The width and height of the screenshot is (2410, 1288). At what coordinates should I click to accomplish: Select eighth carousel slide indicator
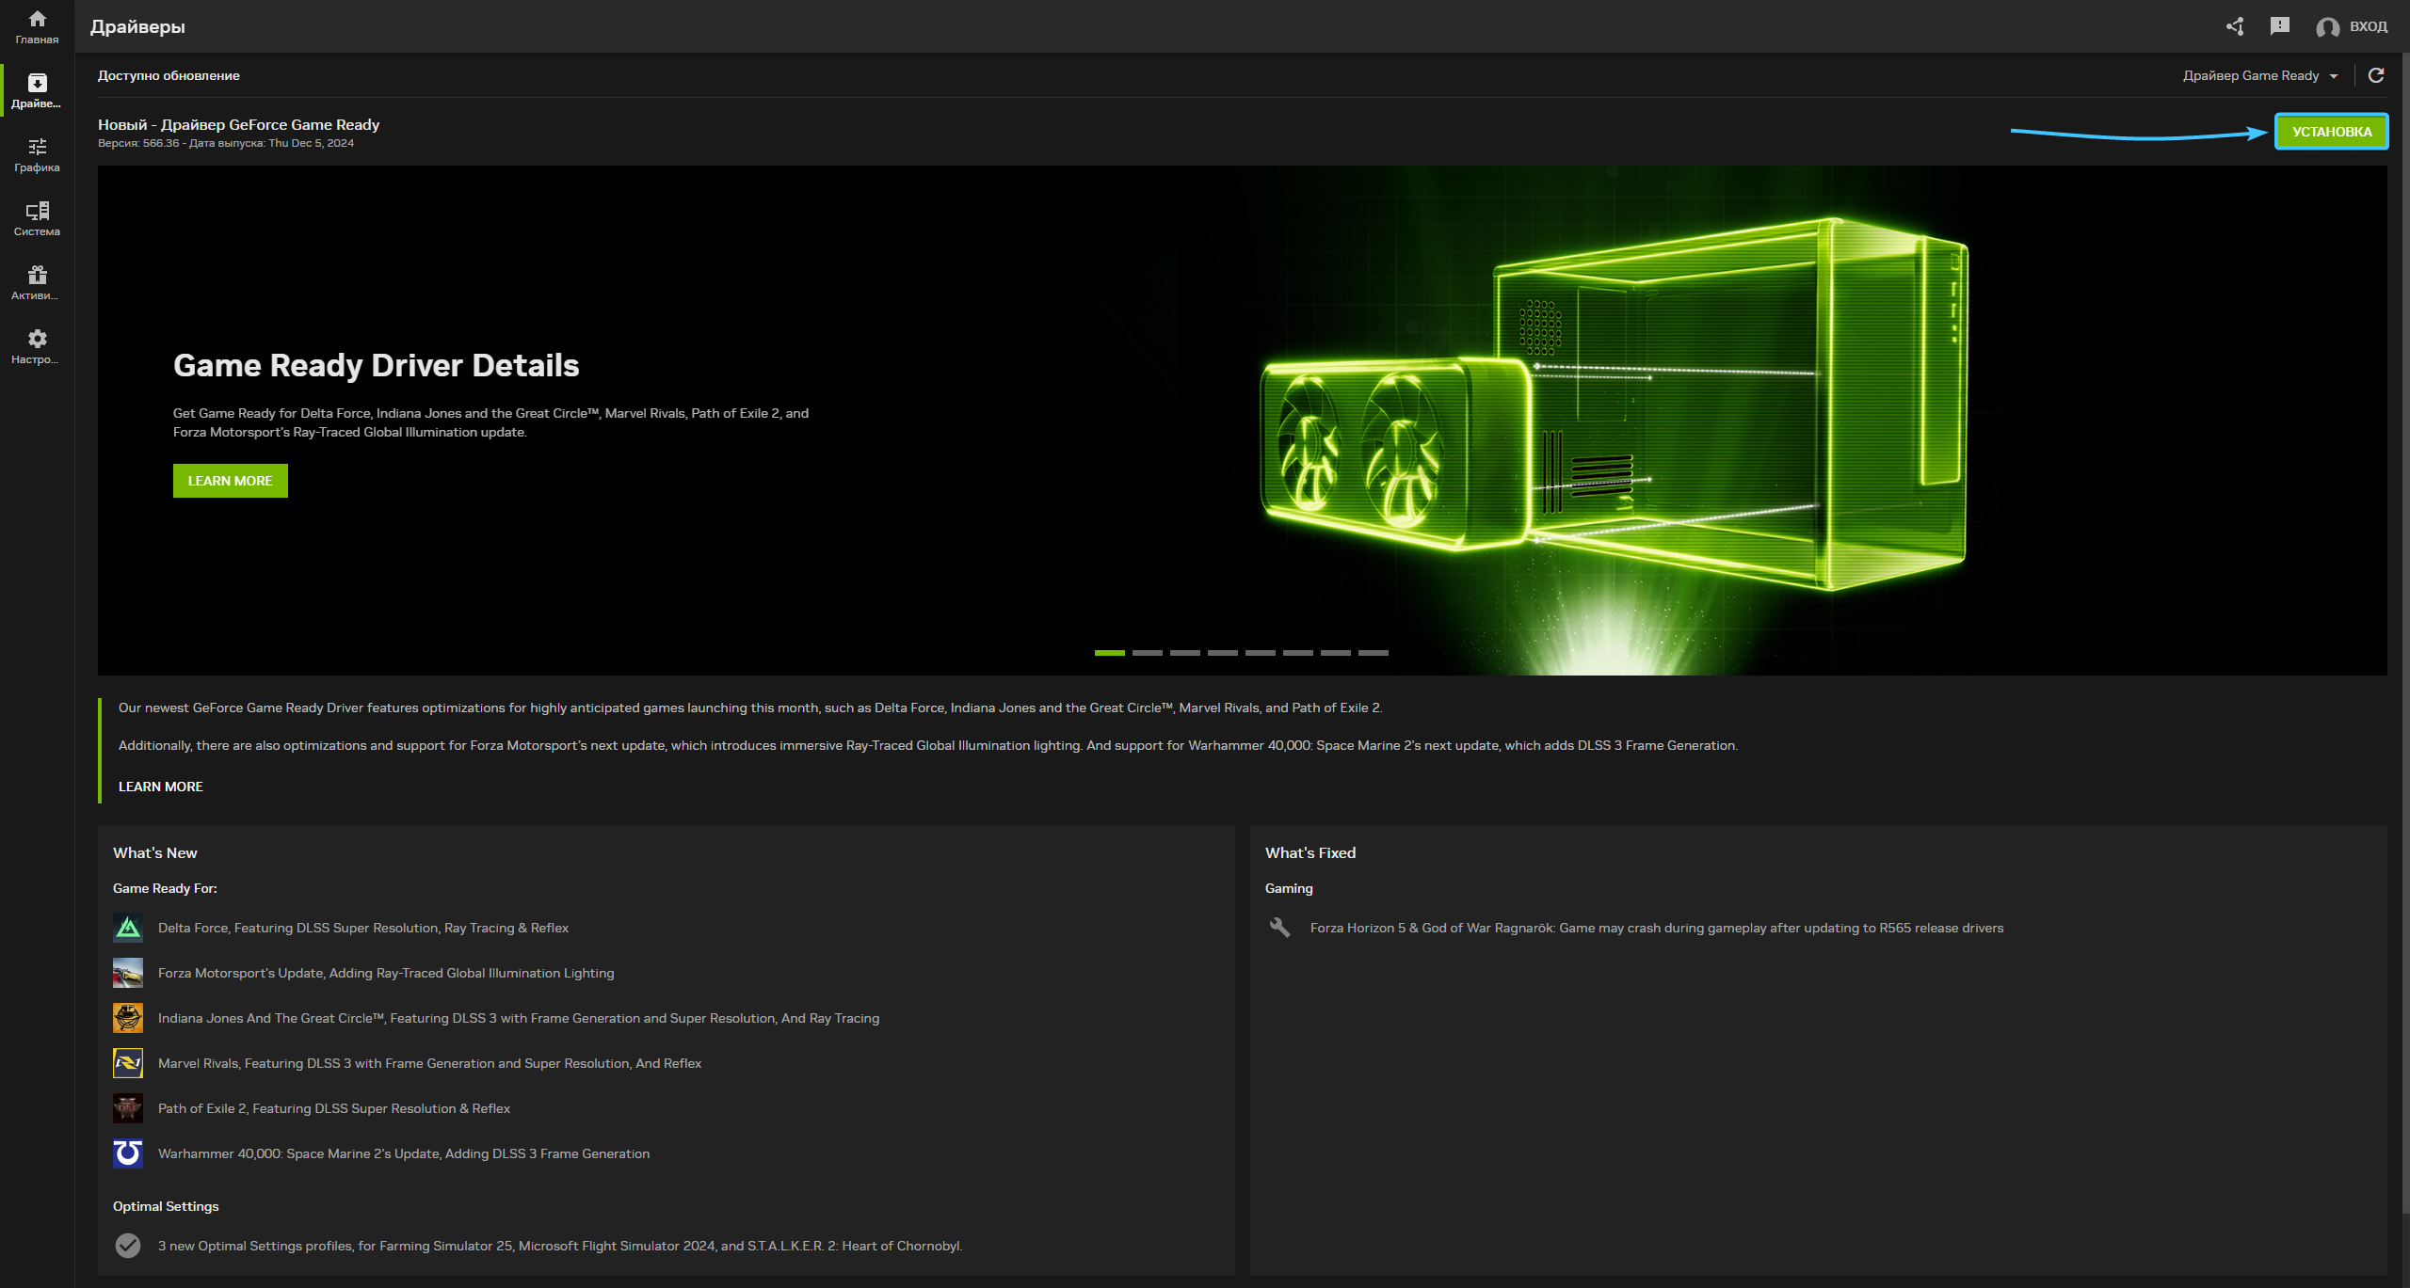coord(1374,652)
